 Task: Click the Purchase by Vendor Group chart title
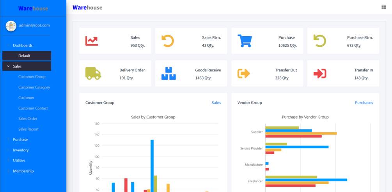pos(305,117)
